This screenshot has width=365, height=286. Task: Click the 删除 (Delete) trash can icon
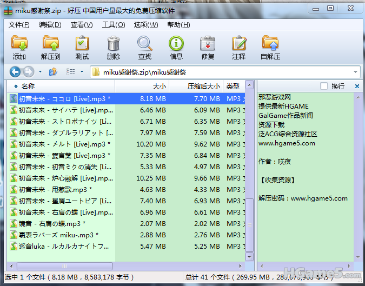[114, 43]
